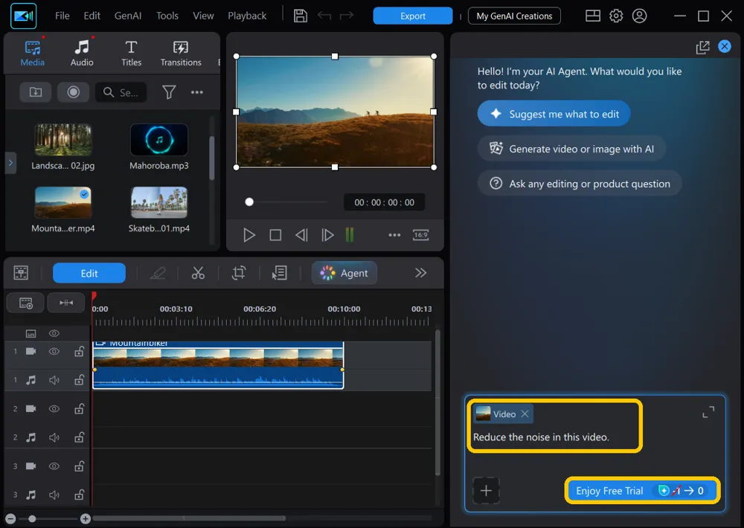Click the timeline zoom in plus icon

pyautogui.click(x=86, y=518)
